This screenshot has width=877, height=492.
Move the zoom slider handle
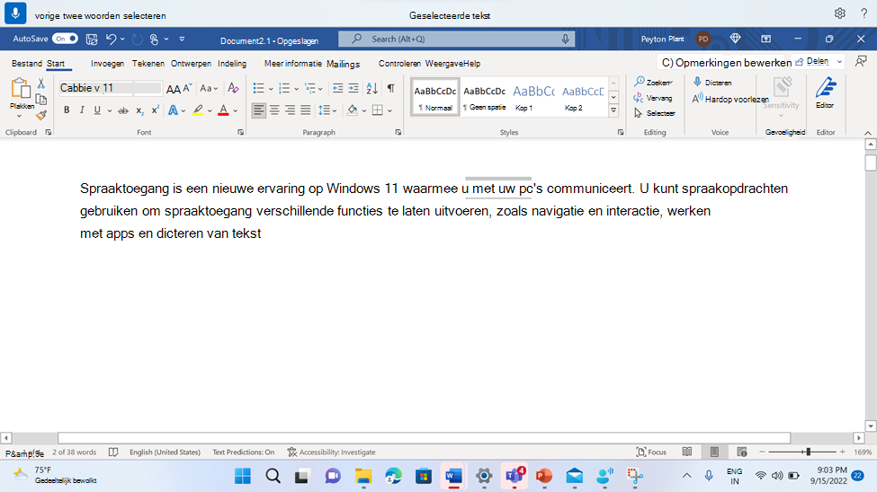click(x=809, y=452)
